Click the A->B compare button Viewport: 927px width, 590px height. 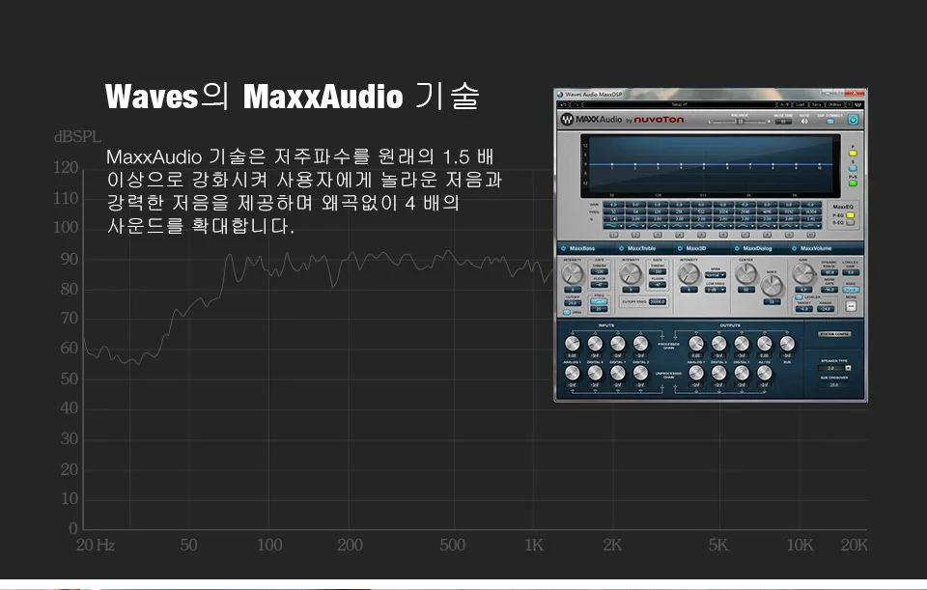(784, 104)
